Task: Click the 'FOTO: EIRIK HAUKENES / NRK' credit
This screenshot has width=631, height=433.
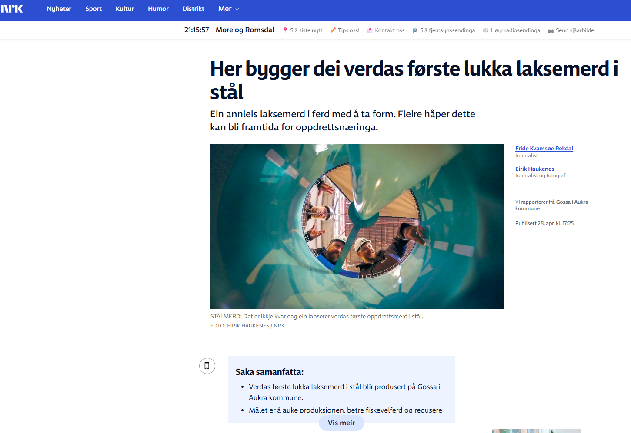Action: (x=247, y=326)
